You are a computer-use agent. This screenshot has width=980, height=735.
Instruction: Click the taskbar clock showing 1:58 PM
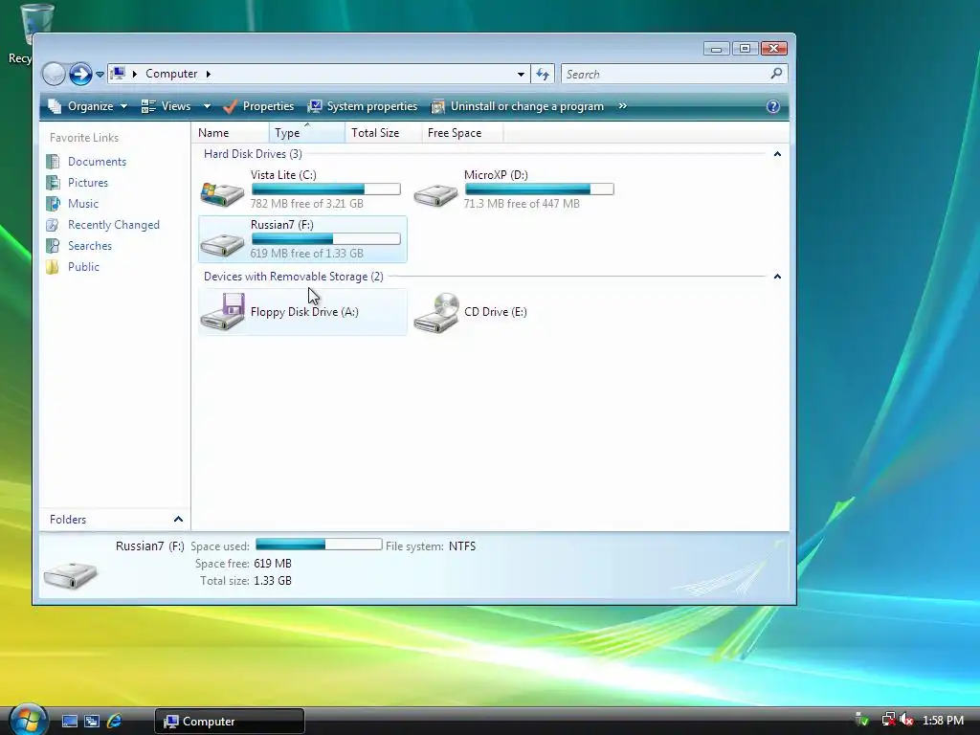pos(943,721)
